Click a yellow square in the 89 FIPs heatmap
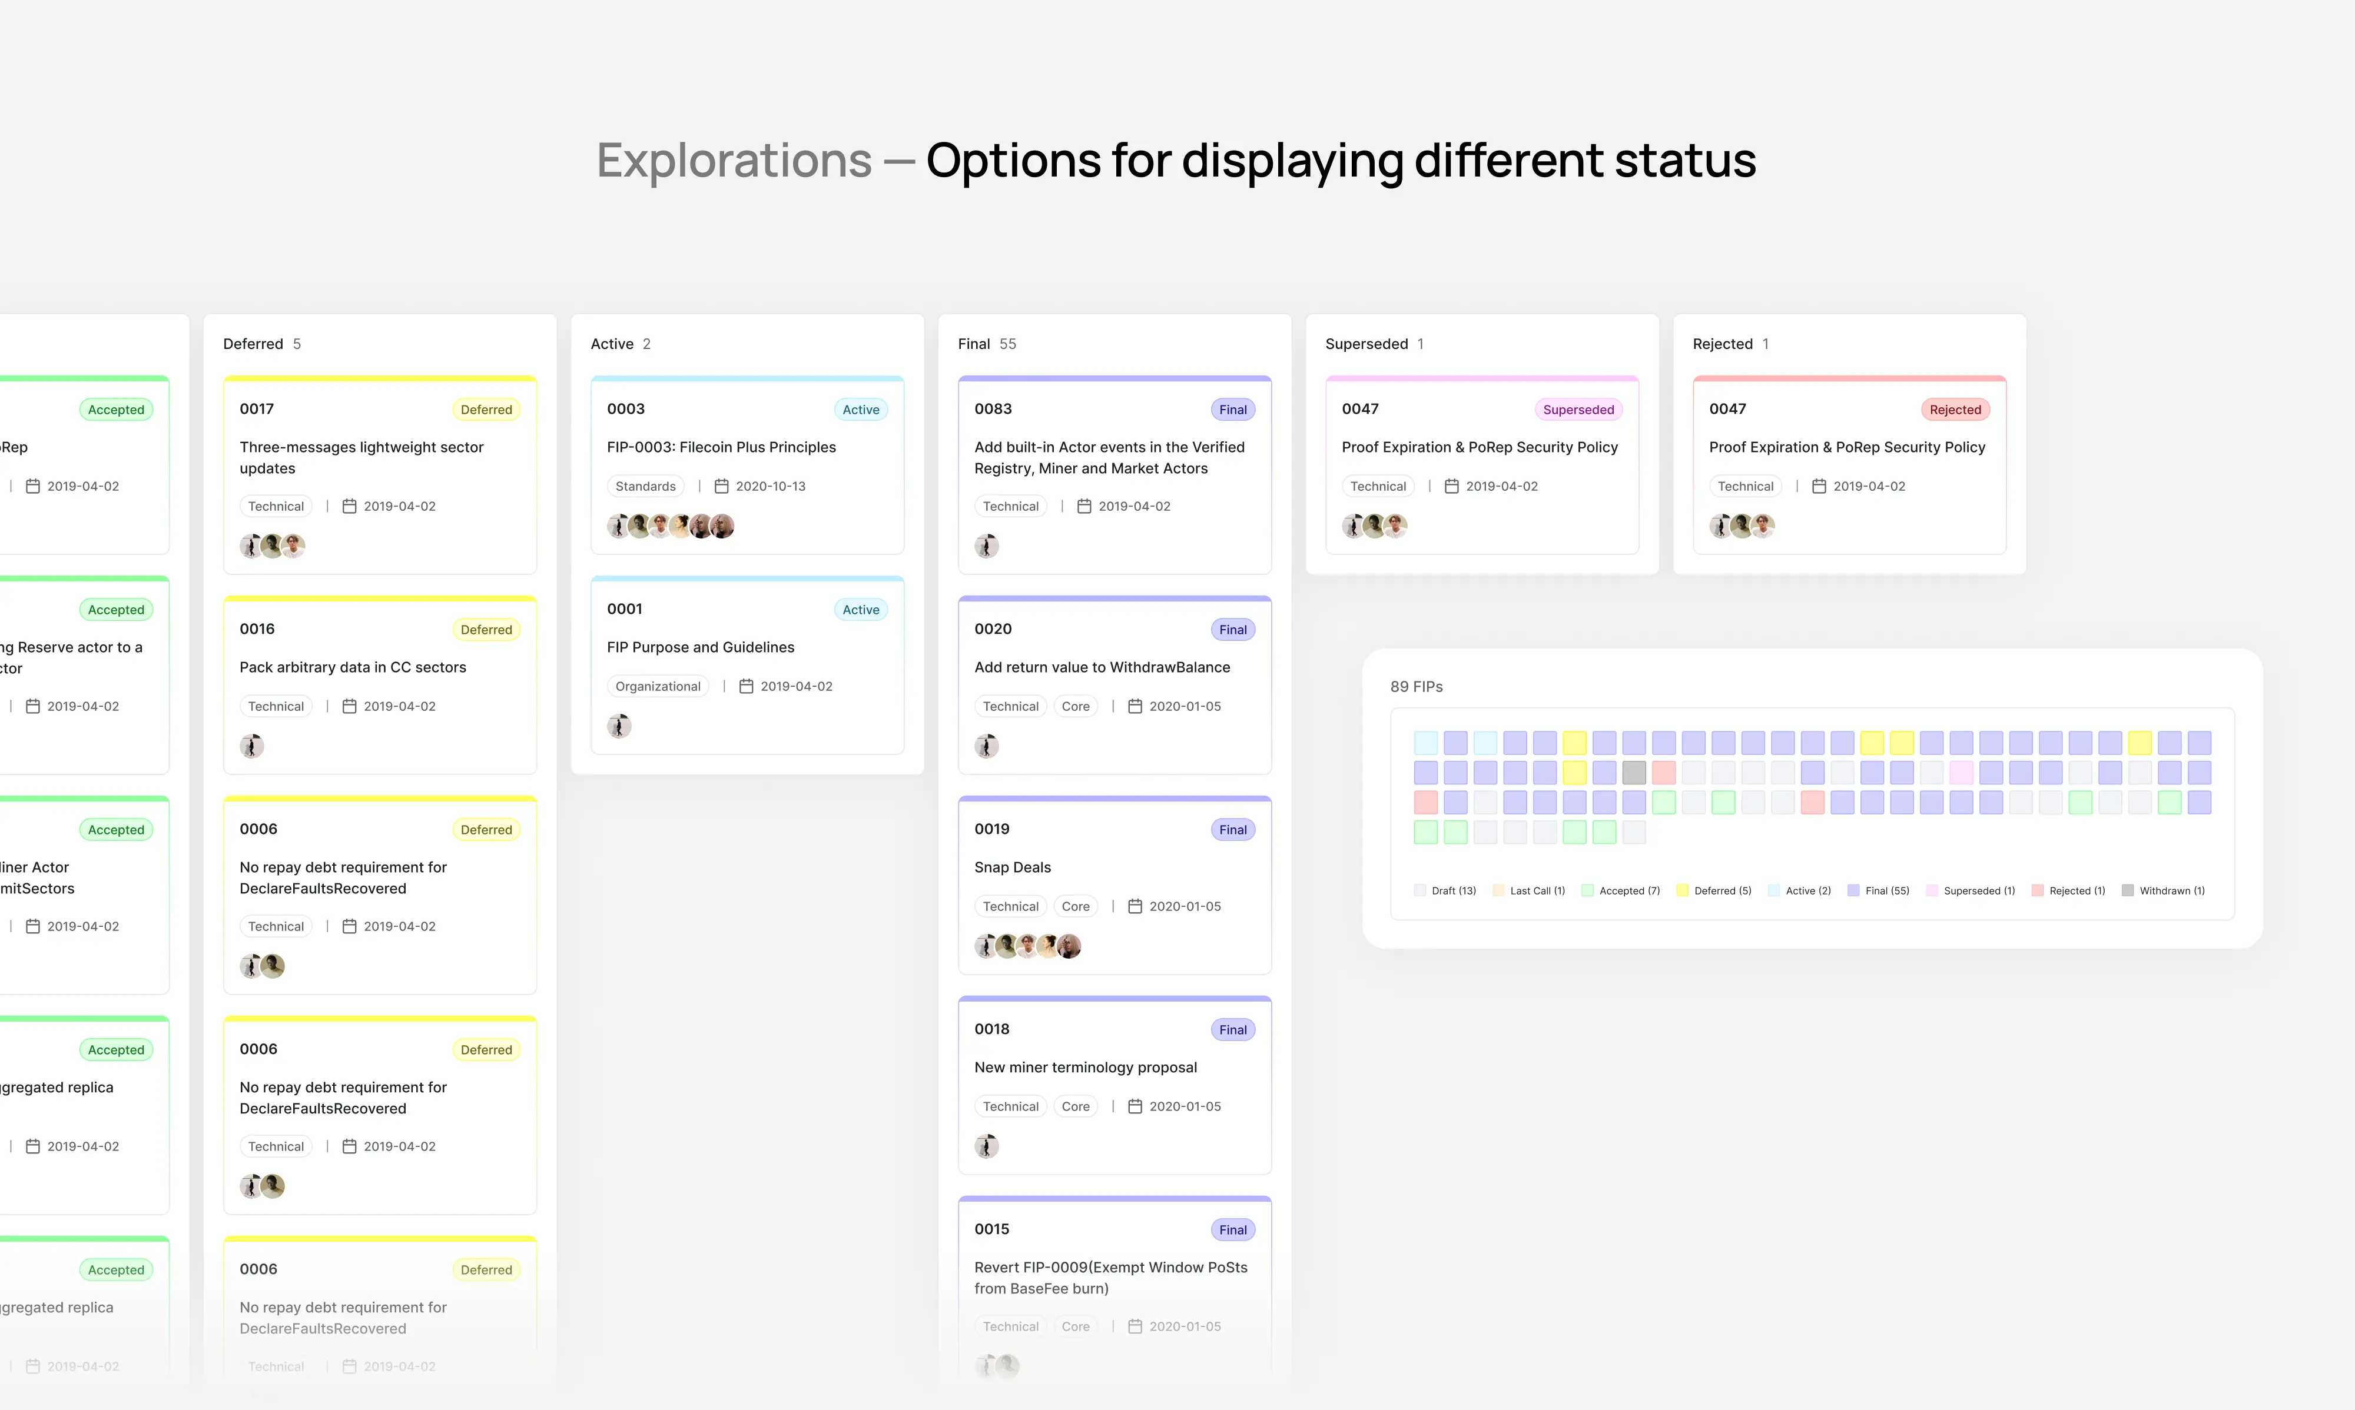Screen dimensions: 2355x1410 tap(1575, 742)
